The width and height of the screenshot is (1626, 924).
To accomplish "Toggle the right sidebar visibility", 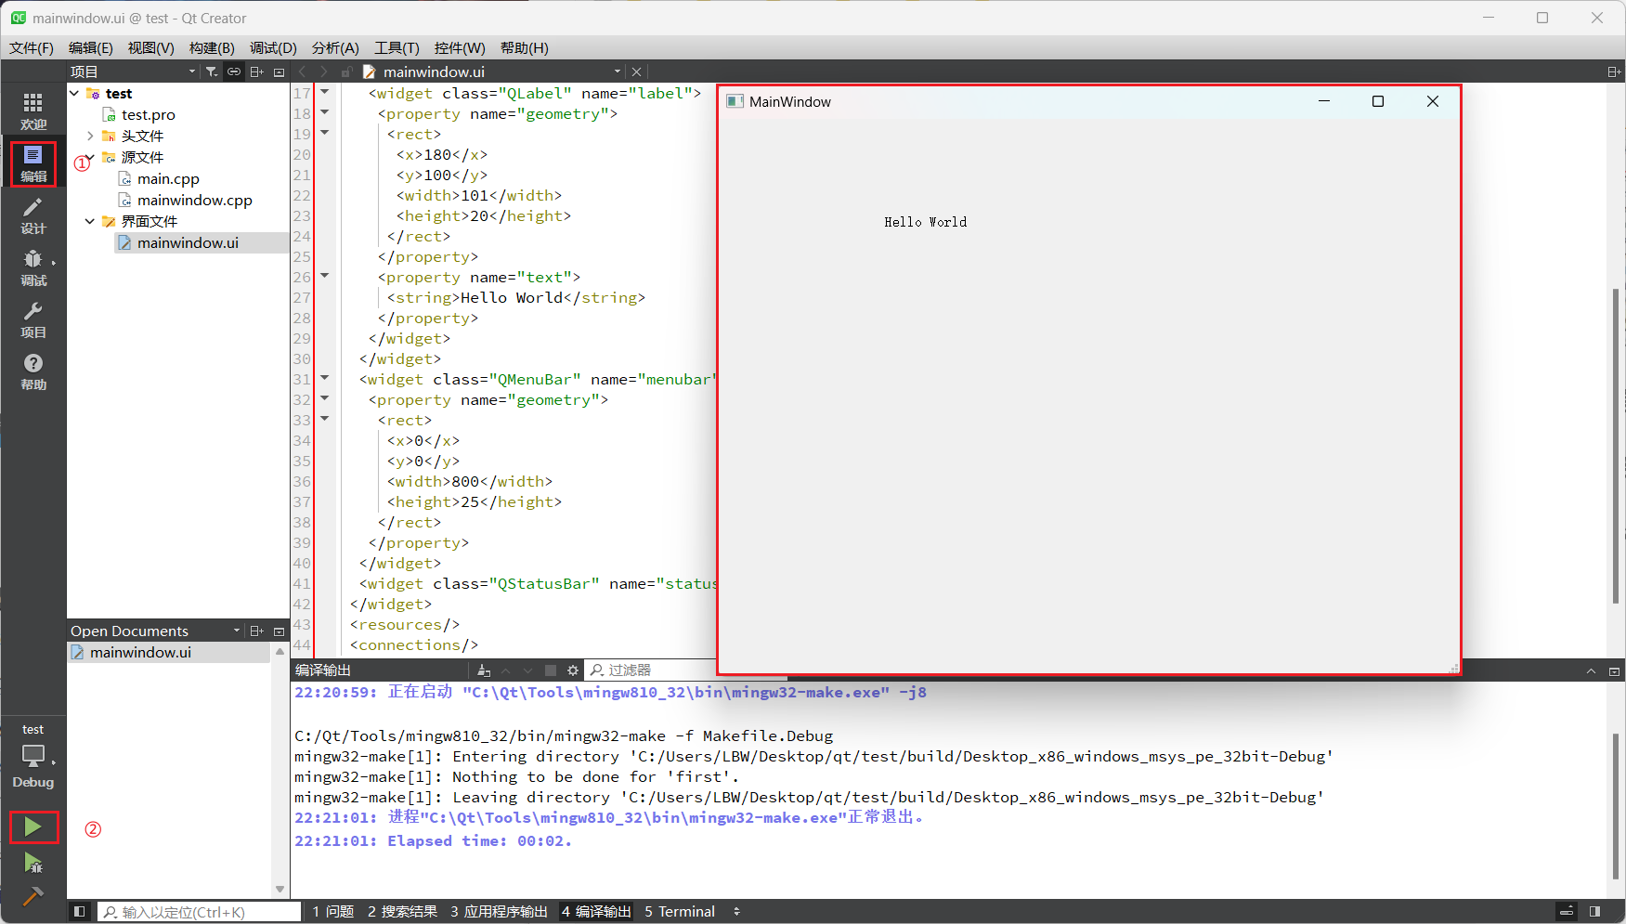I will tap(1594, 912).
